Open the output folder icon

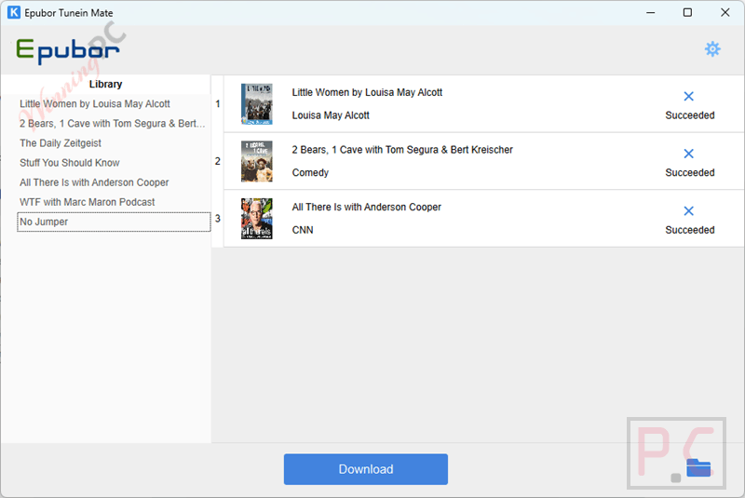(698, 467)
